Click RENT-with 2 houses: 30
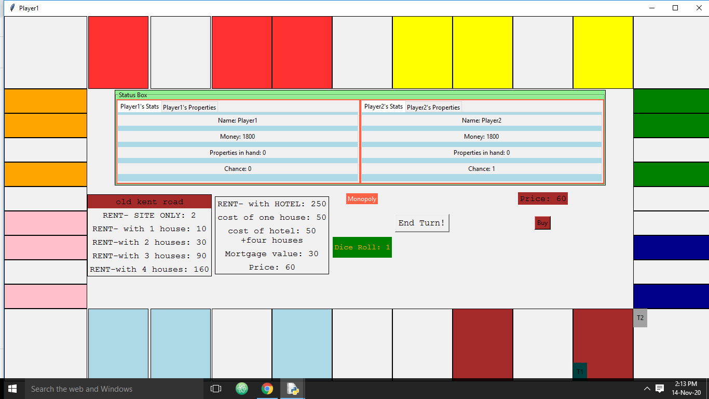 point(149,242)
